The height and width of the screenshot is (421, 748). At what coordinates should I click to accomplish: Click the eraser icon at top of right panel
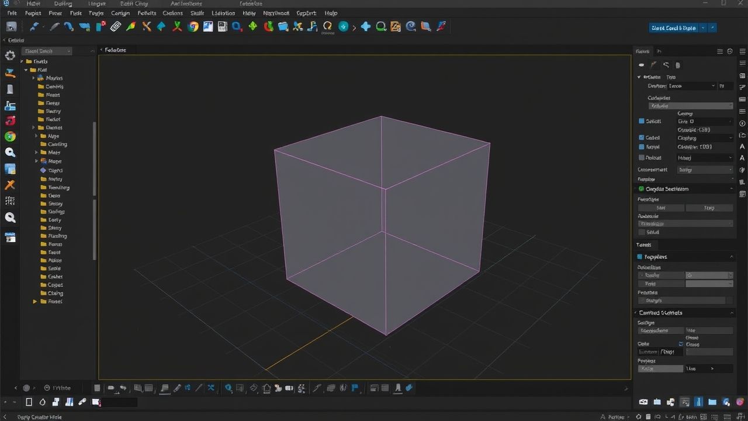point(641,65)
